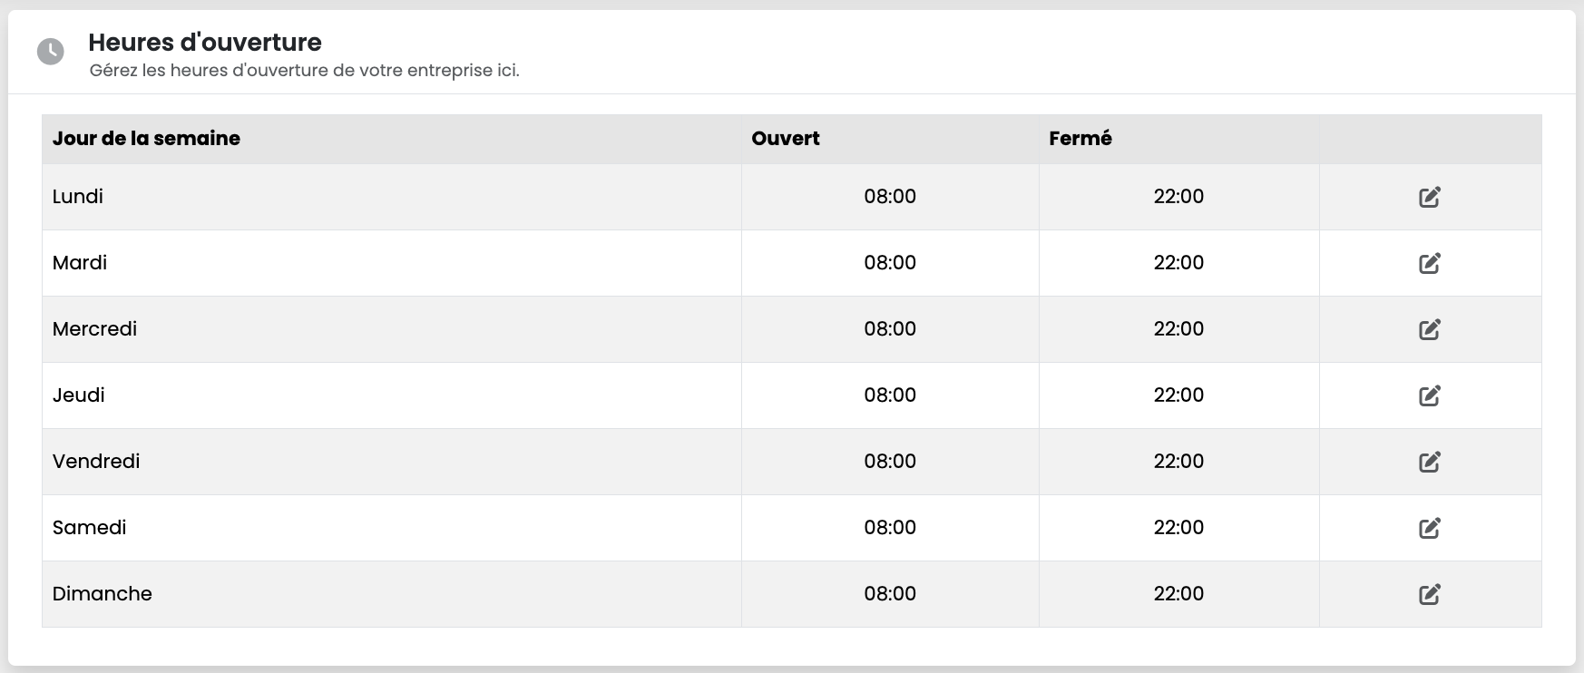Click the Heures d'ouverture title

(x=205, y=42)
